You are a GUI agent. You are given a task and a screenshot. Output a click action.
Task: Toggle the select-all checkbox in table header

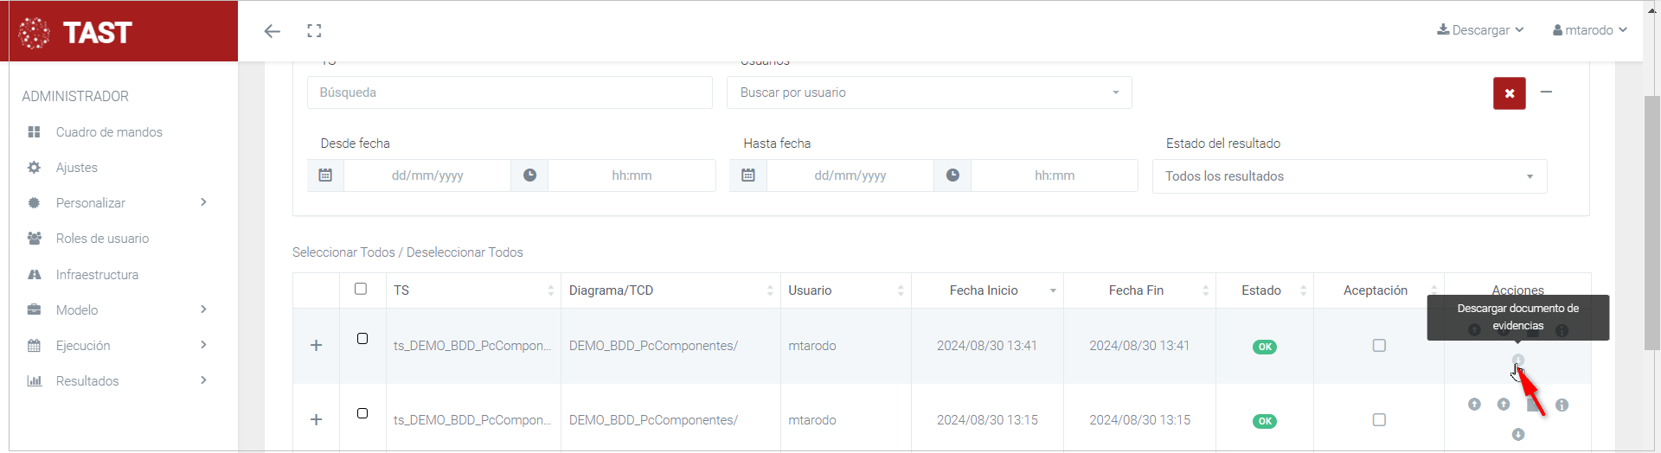(x=361, y=289)
